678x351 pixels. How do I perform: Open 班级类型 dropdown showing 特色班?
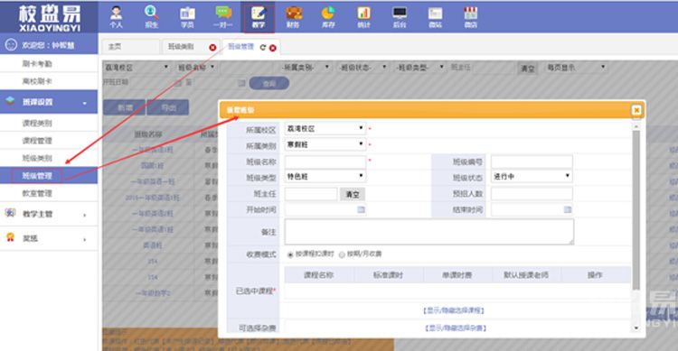pos(325,176)
